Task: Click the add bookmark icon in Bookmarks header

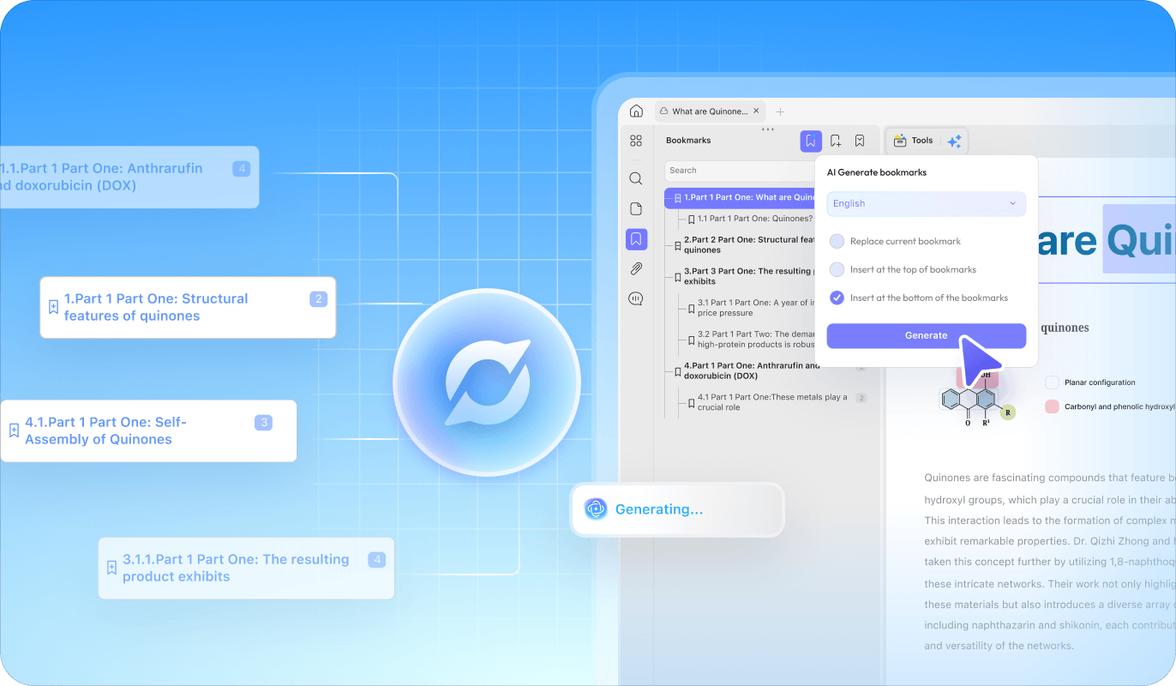Action: (x=836, y=141)
